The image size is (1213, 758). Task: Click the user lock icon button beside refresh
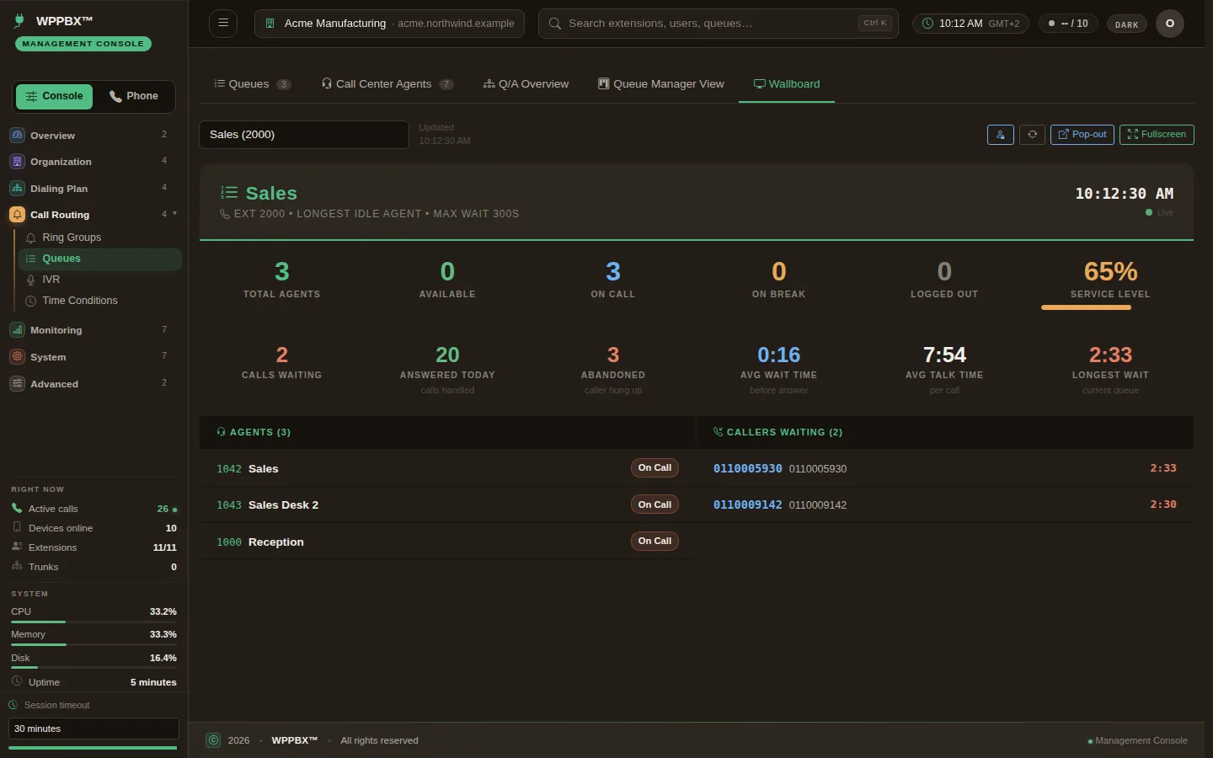(1001, 135)
